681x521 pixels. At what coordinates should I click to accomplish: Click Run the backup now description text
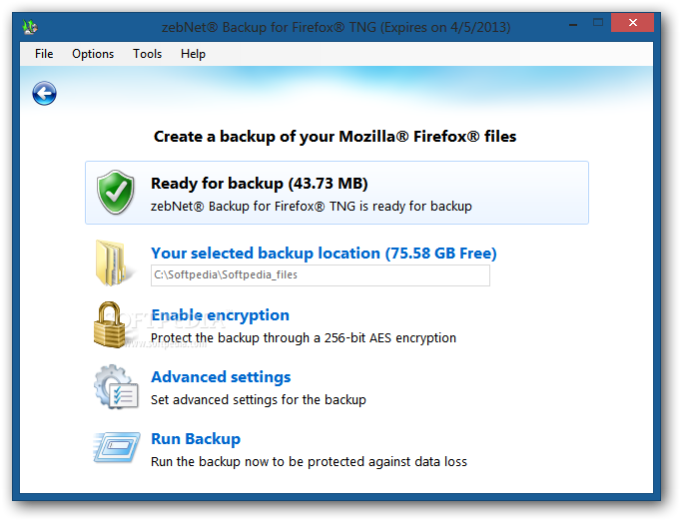coord(309,461)
